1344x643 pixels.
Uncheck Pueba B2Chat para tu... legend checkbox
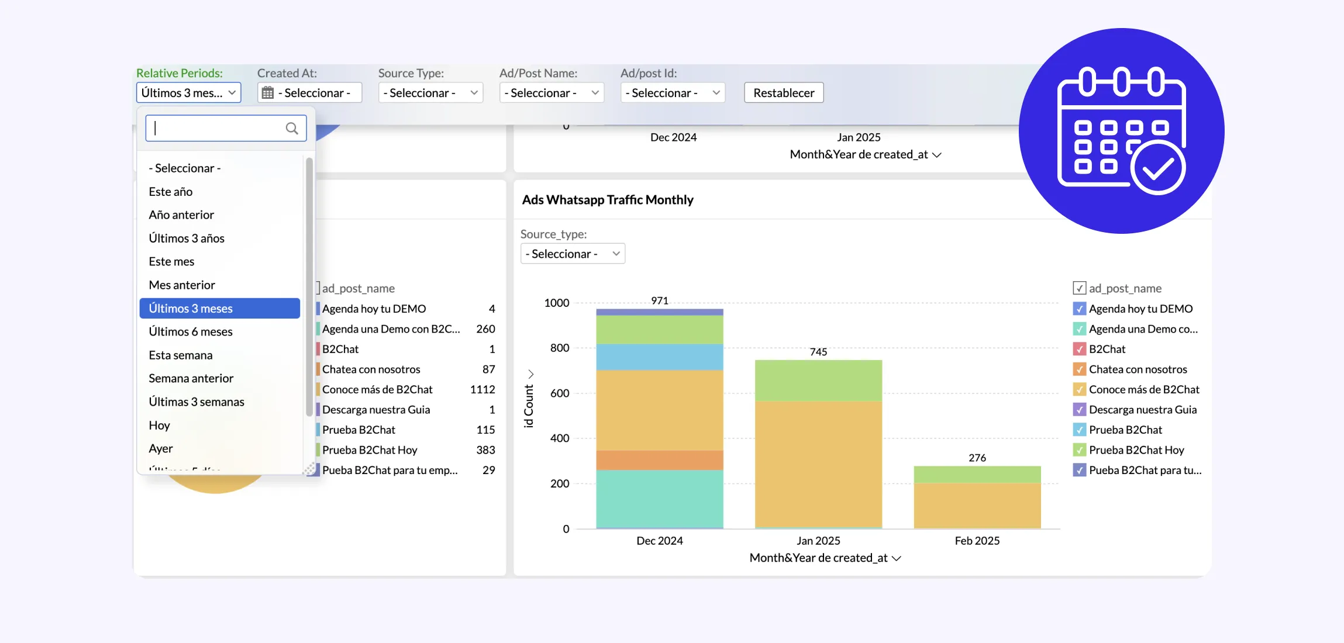pos(1079,470)
